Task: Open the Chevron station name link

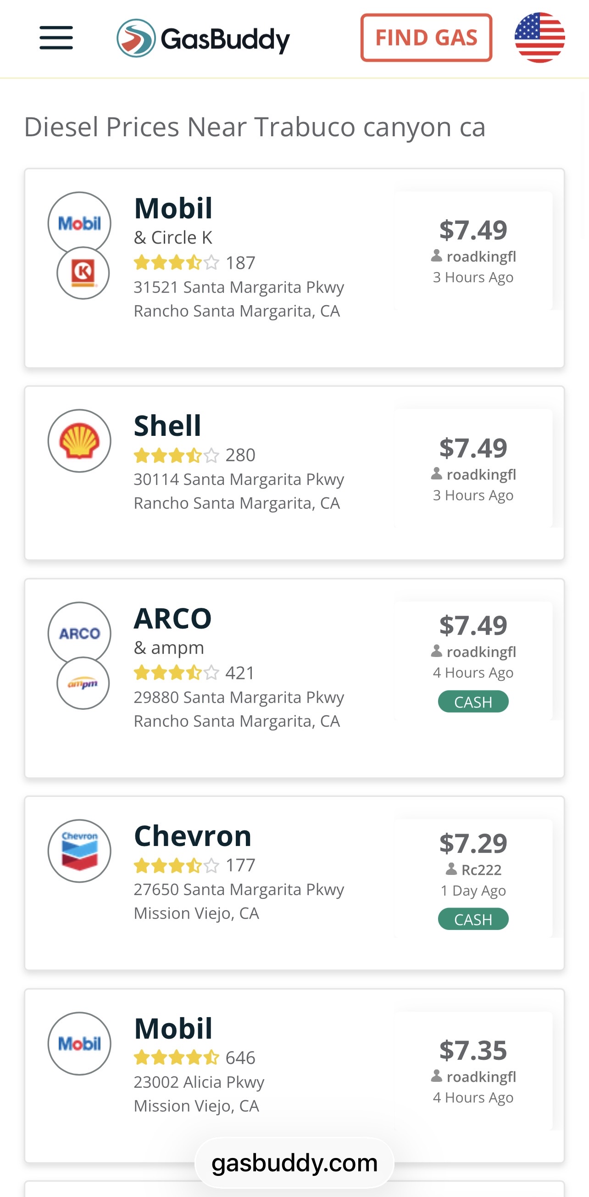Action: pos(193,835)
